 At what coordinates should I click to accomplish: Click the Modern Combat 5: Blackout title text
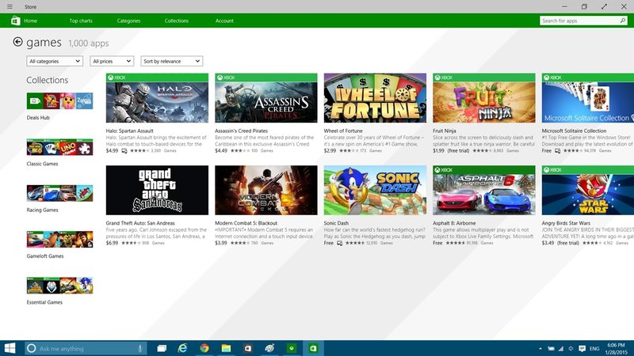(246, 223)
